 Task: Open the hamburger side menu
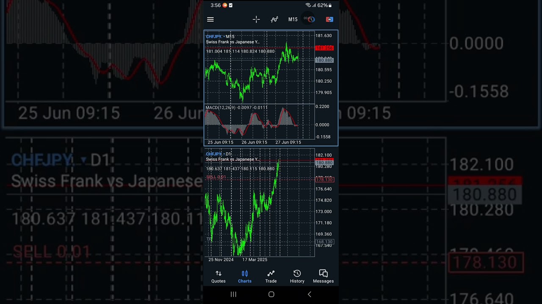tap(210, 19)
